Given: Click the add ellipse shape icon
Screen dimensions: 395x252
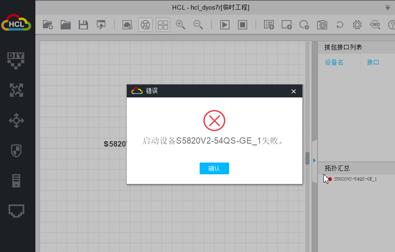Looking at the screenshot, I should (304, 25).
